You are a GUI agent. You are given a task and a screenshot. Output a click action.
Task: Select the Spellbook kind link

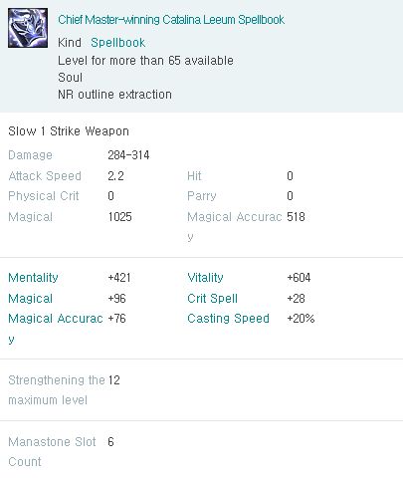(118, 43)
